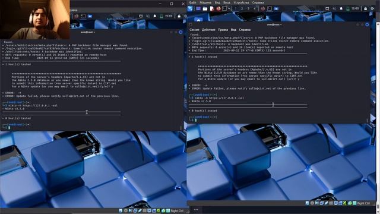The width and height of the screenshot is (380, 214).
Task: Click hard disk indicator in right VM status bar
Action: [307, 203]
